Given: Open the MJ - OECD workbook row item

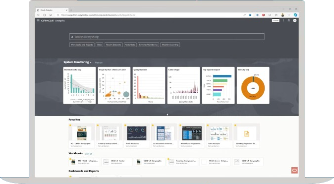Looking at the screenshot, I should coord(84,162).
